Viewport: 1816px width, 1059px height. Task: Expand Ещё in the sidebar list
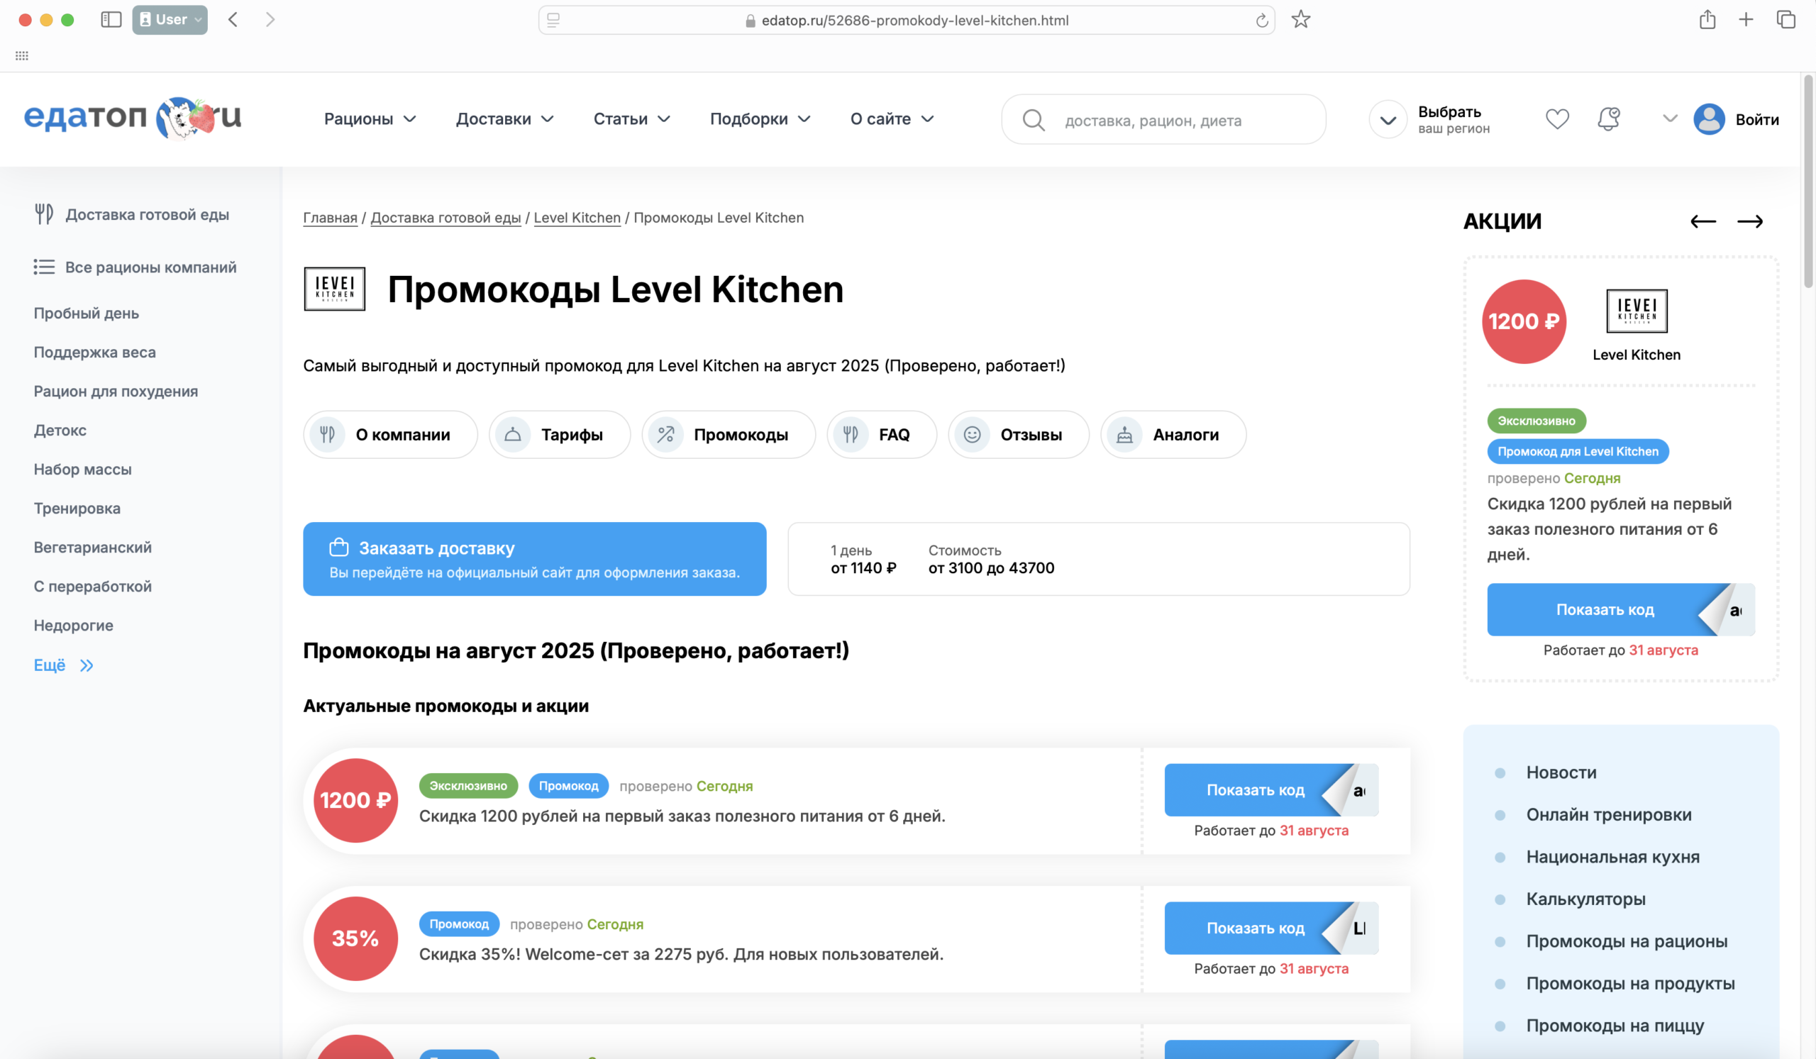point(63,665)
